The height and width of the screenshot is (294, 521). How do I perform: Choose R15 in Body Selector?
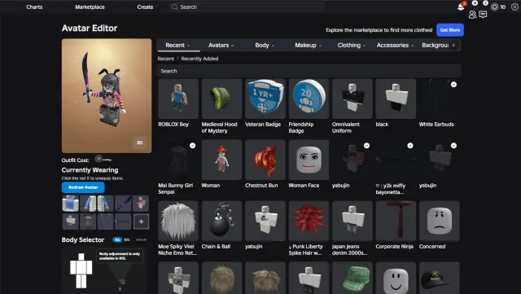(127, 239)
